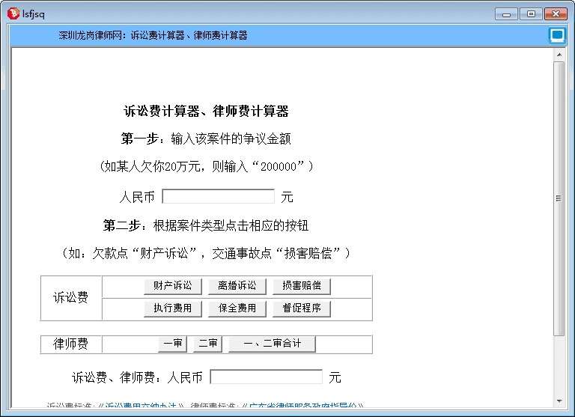The height and width of the screenshot is (417, 575).
Task: Calculate lawyer fee for 二审
Action: [207, 344]
